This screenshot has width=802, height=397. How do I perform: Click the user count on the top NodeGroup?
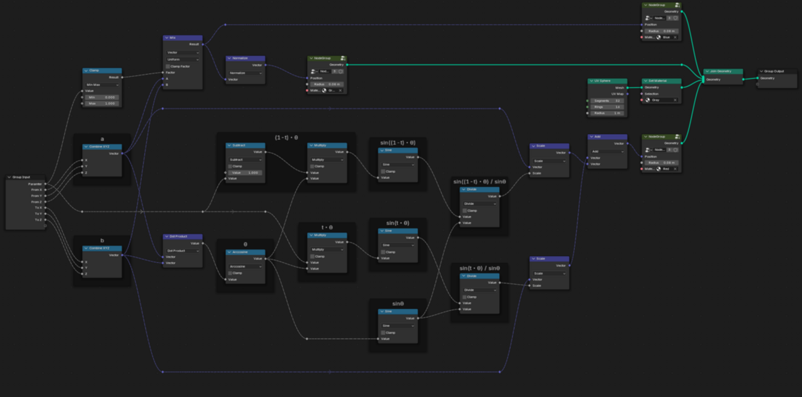(x=669, y=18)
